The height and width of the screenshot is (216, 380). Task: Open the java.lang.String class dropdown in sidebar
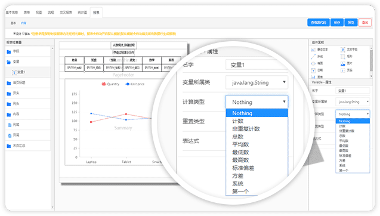coord(353,102)
